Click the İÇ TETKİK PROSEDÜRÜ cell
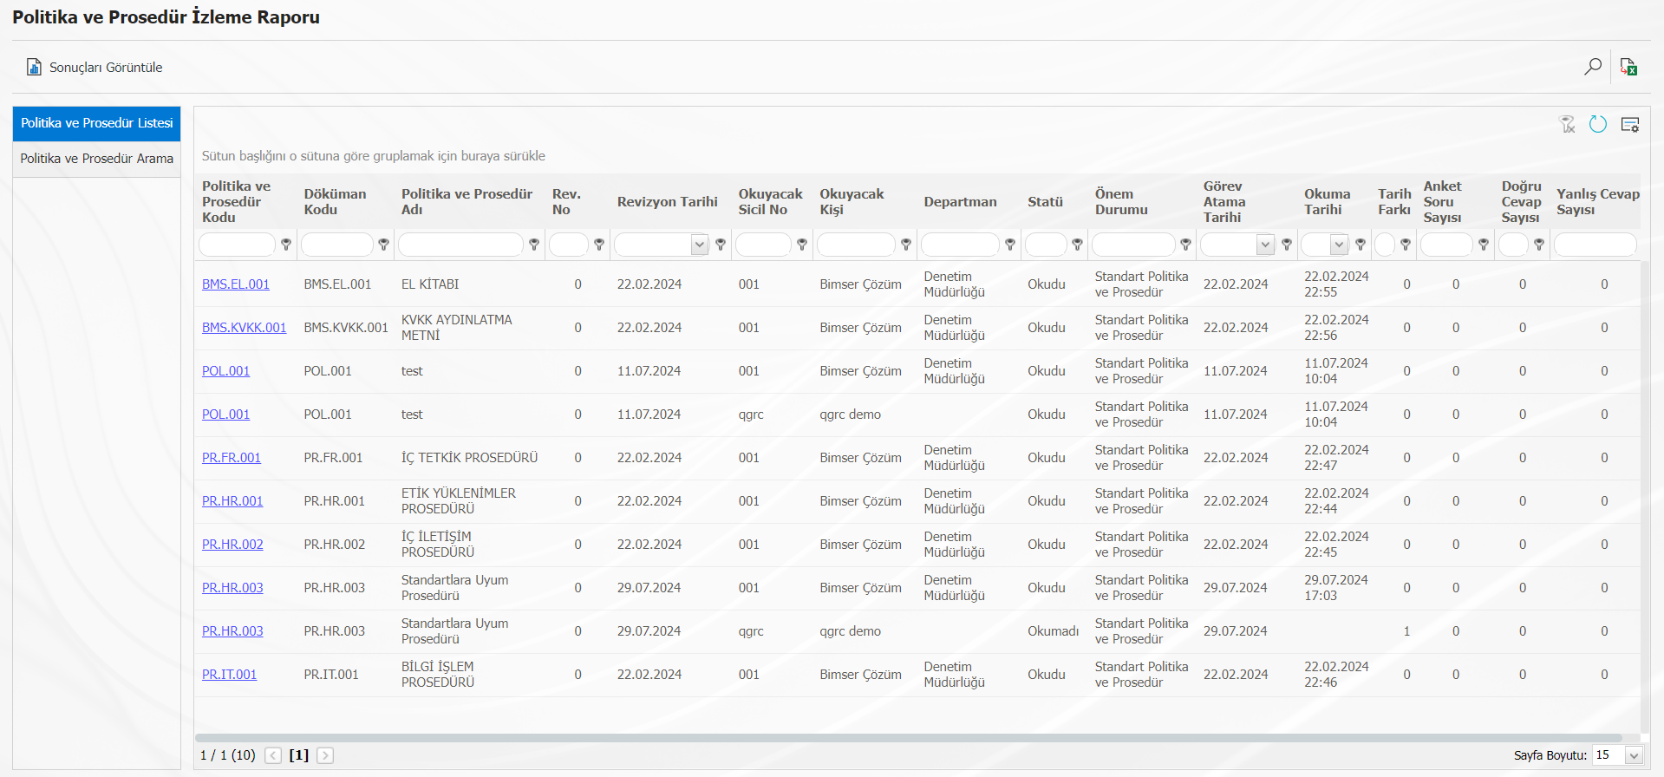 click(x=469, y=458)
